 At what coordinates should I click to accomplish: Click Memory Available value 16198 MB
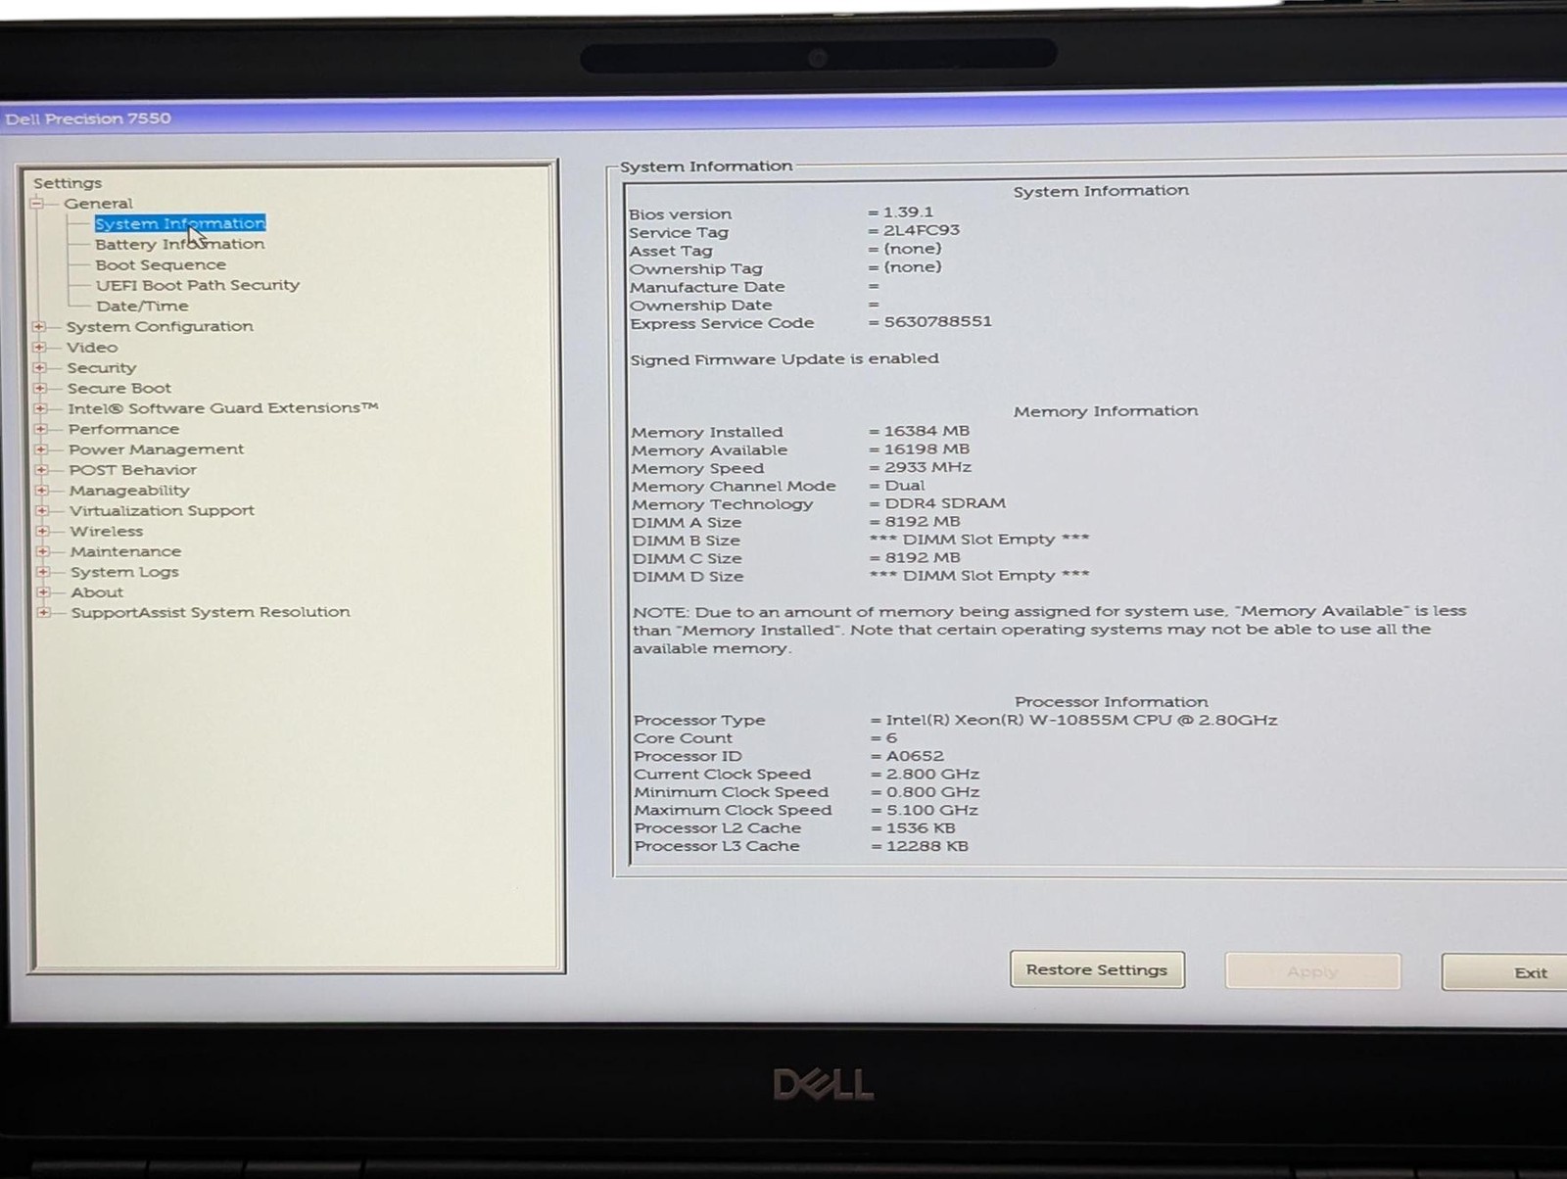point(926,449)
